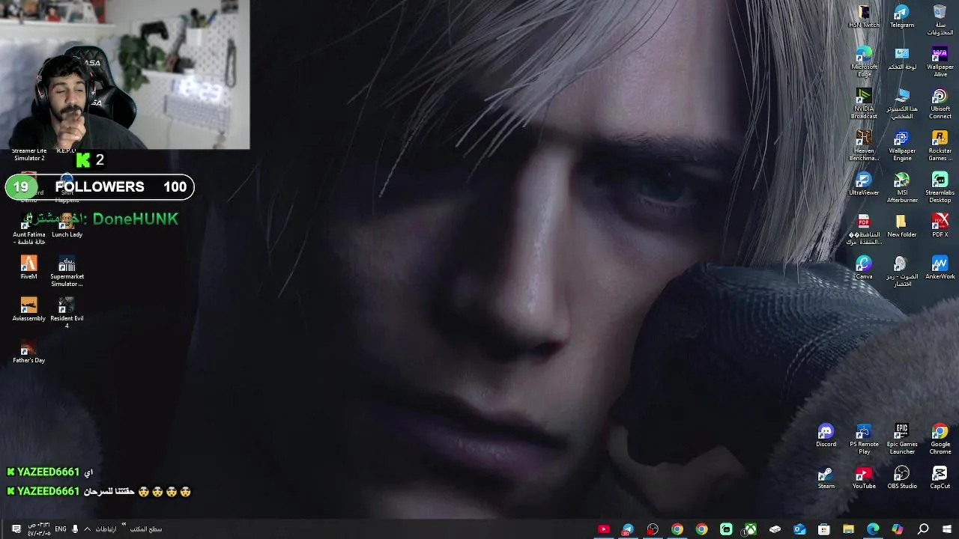The width and height of the screenshot is (959, 539).
Task: Open the Control Panel desktop shortcut
Action: tap(901, 58)
